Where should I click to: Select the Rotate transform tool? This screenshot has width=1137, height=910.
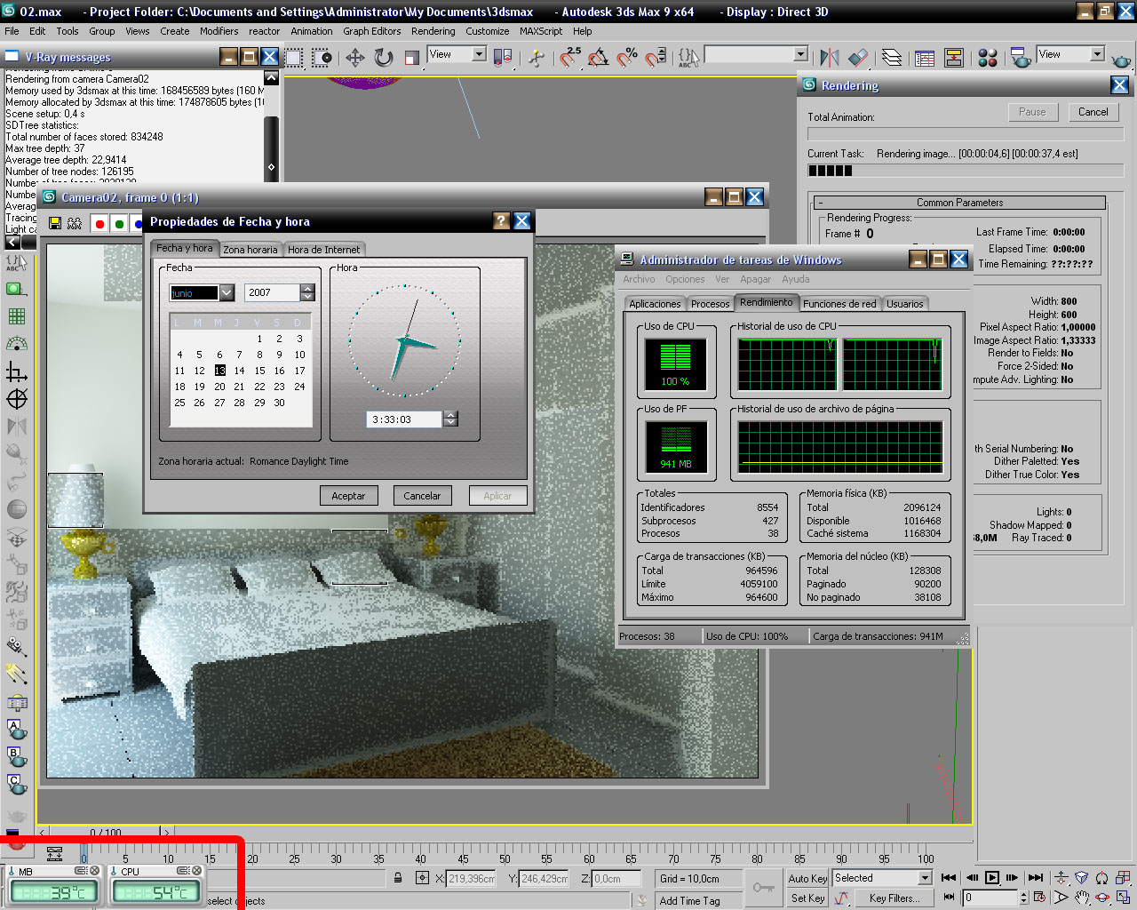(x=384, y=58)
